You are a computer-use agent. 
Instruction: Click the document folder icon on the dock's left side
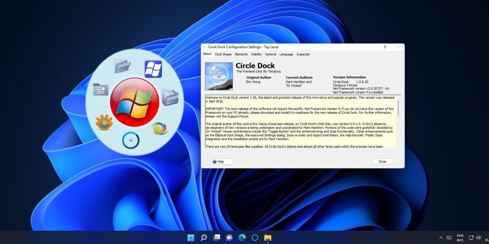100,89
